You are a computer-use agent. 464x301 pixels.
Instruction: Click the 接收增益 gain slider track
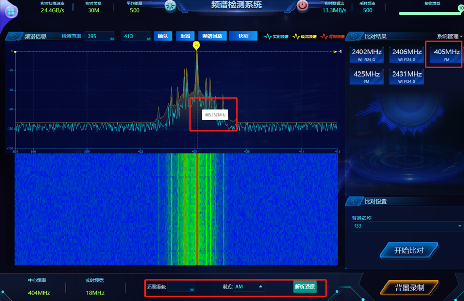pyautogui.click(x=430, y=13)
